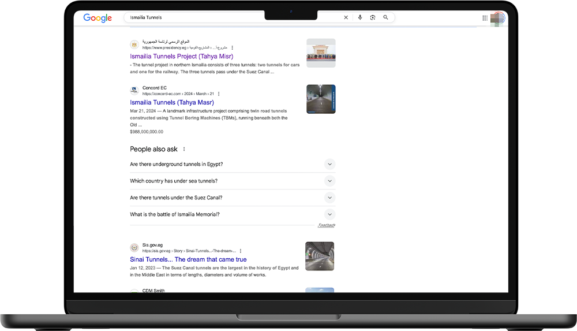
Task: Click the Google logo
Action: [x=98, y=18]
